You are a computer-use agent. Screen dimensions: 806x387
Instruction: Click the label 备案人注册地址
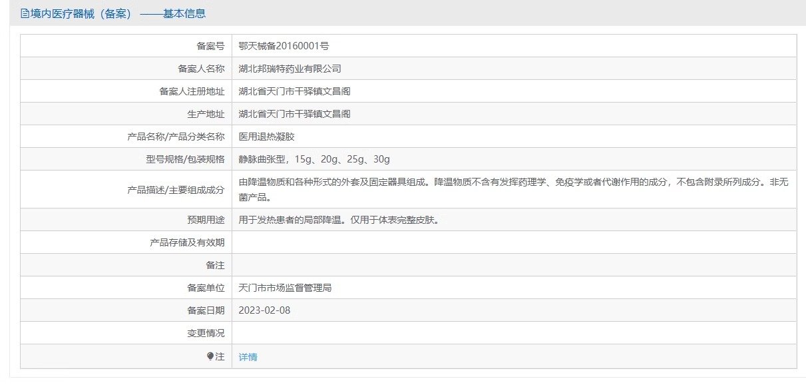[192, 91]
